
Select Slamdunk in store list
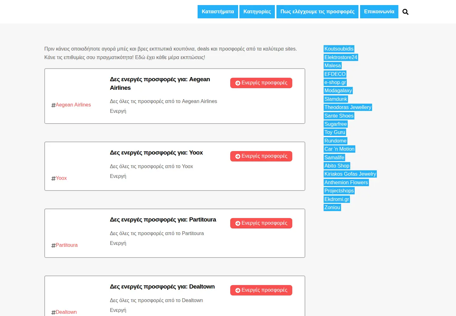pyautogui.click(x=336, y=99)
